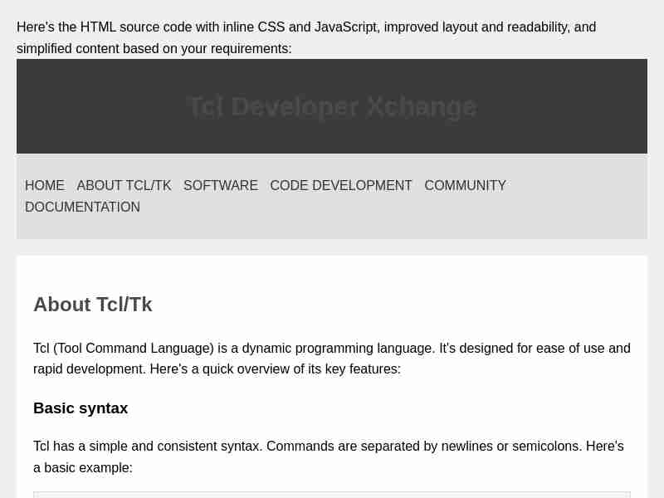Click the About Tcl/Tk heading
The image size is (664, 498).
93,305
